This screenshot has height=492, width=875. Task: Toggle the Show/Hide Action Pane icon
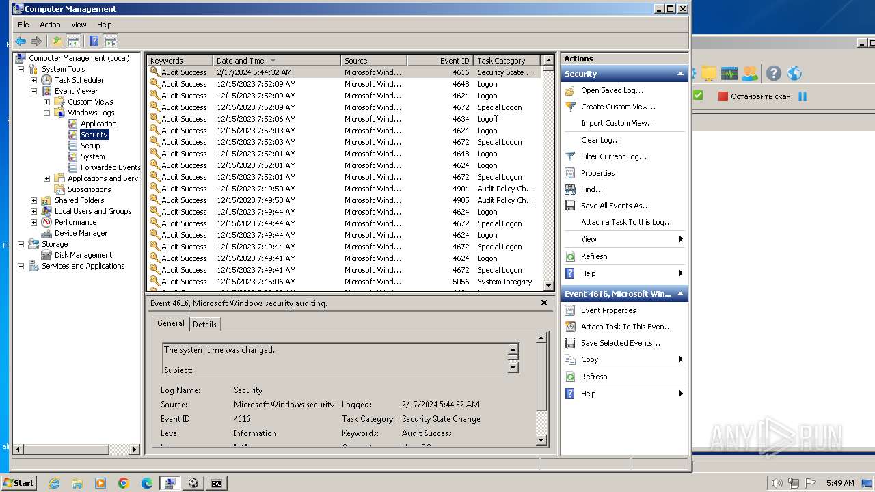[x=110, y=42]
